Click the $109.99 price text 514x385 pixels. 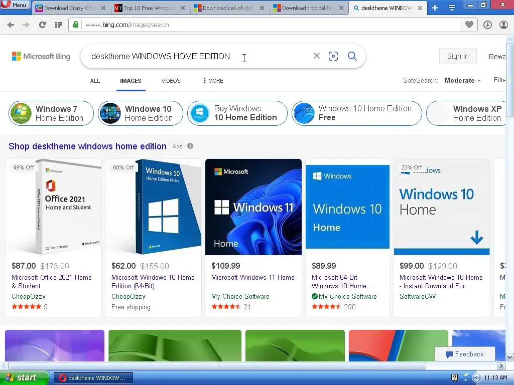tap(226, 266)
